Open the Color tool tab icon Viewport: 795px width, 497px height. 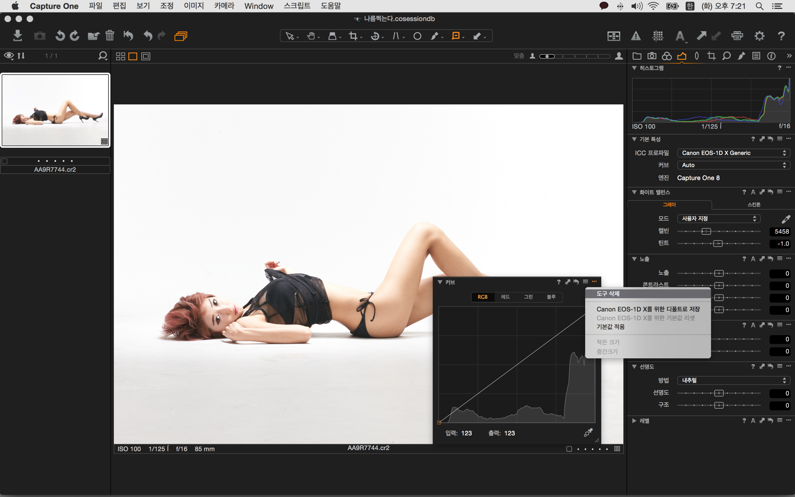[x=667, y=56]
